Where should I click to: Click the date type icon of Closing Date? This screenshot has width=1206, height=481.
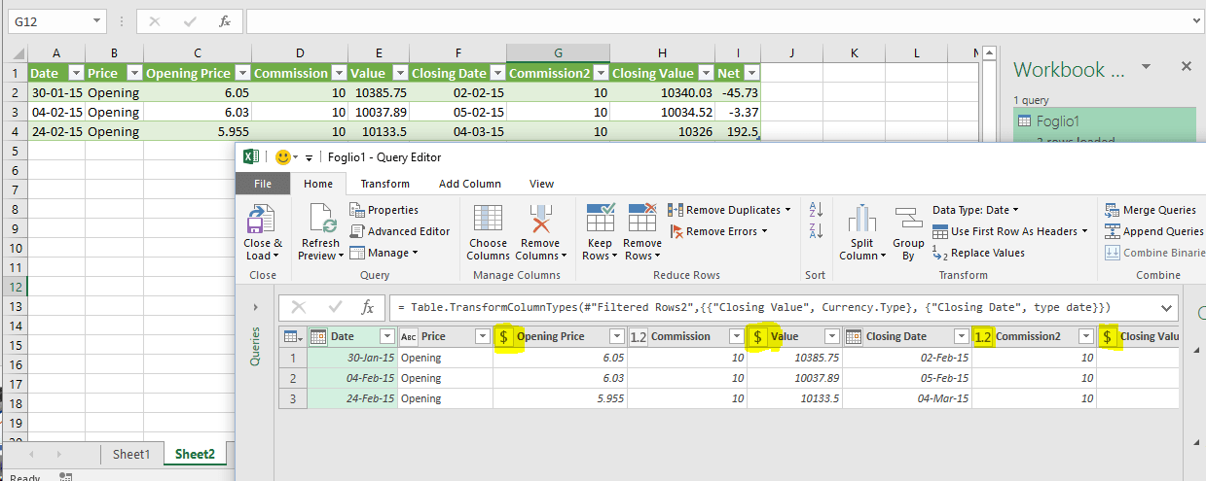853,336
